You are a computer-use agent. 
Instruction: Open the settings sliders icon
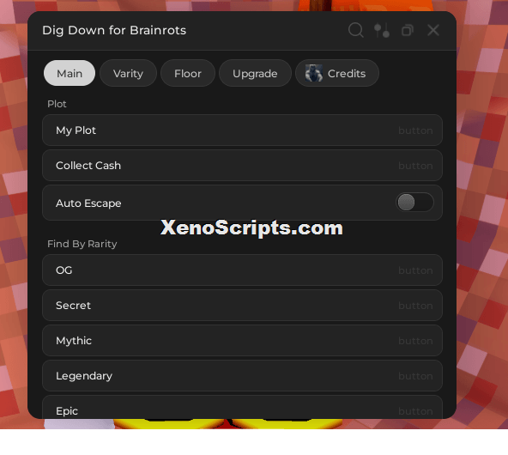tap(382, 30)
